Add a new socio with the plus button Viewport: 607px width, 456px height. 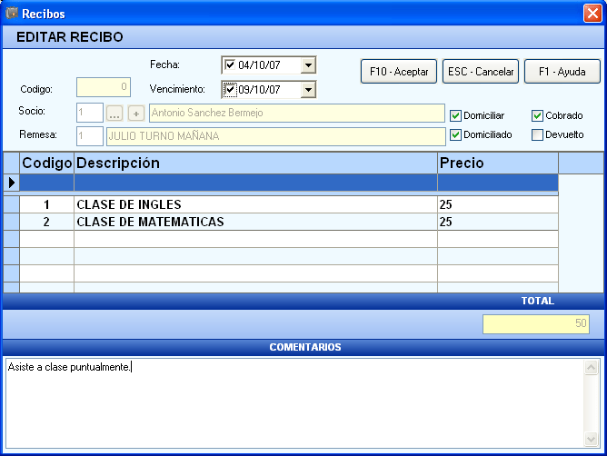point(136,113)
